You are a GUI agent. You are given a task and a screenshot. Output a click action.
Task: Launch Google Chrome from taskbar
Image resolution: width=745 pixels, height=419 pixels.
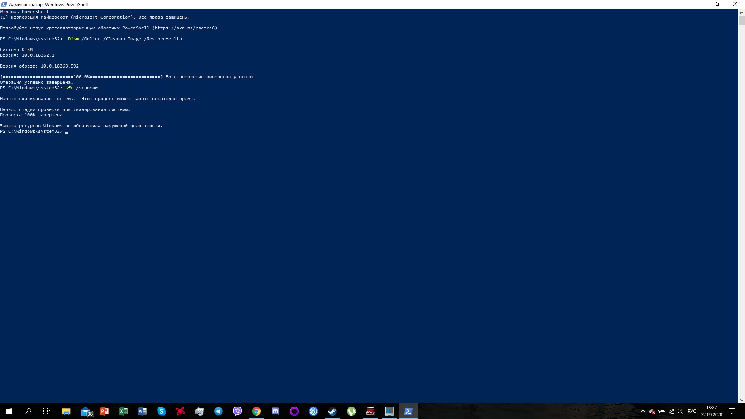tap(256, 411)
